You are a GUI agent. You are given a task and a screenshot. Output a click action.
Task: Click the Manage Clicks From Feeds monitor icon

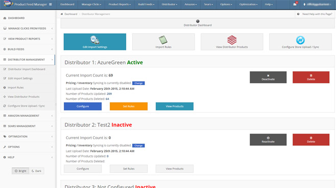pyautogui.click(x=5, y=29)
